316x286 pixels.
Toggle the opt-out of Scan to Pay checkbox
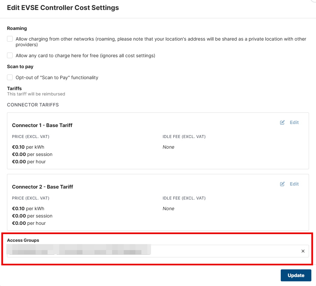coord(10,77)
